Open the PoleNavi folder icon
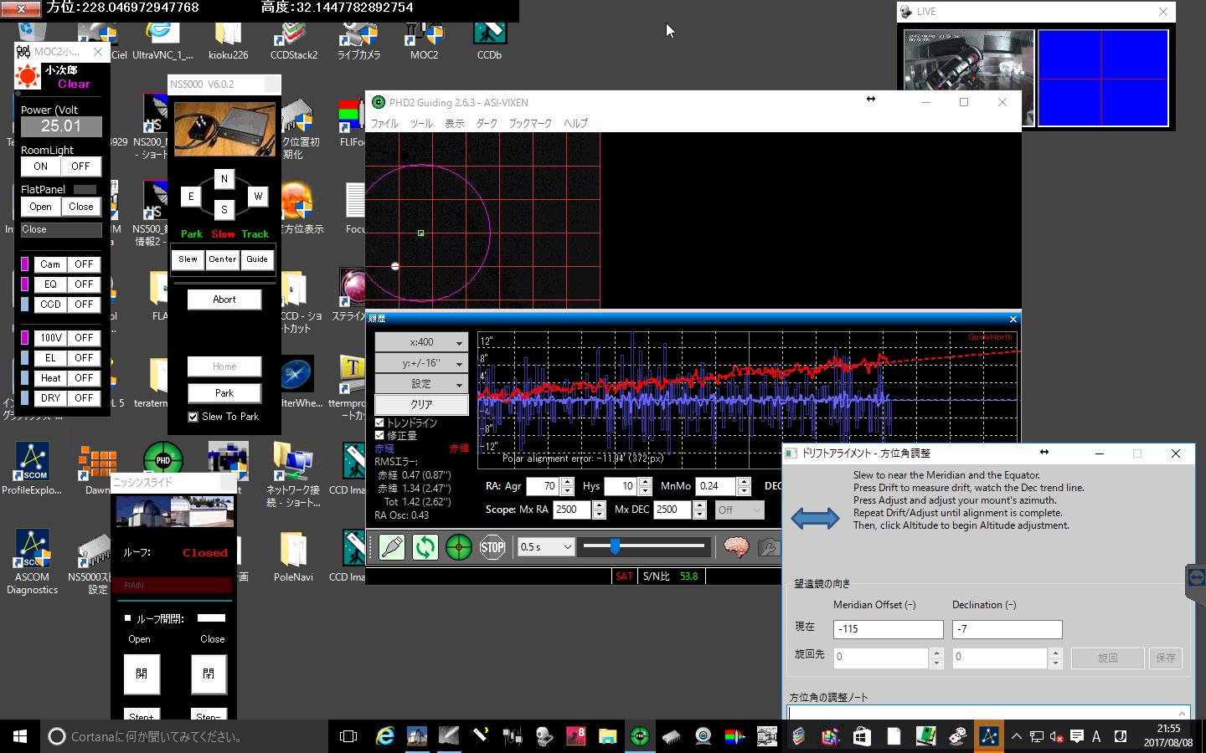Viewport: 1206px width, 753px height. pos(293,557)
